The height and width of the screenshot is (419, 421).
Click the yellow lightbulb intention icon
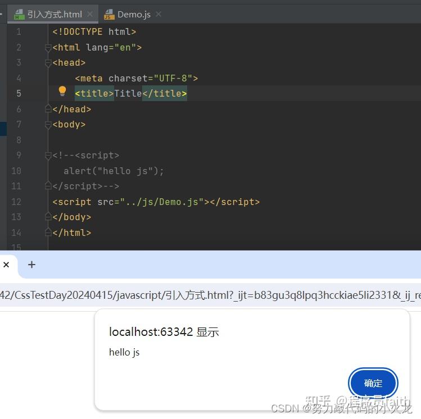[62, 91]
